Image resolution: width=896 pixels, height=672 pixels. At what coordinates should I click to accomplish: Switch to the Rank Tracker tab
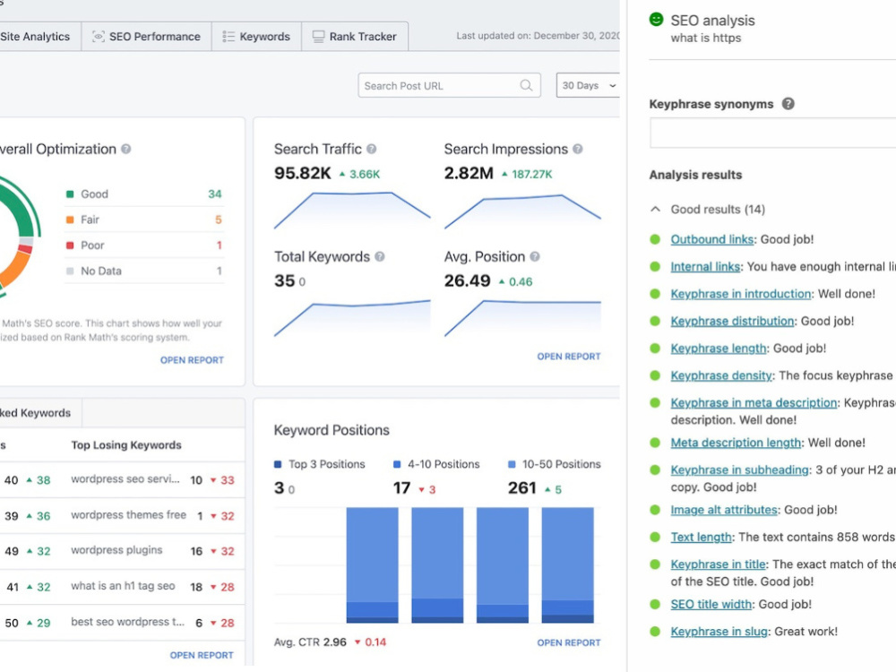click(x=355, y=37)
